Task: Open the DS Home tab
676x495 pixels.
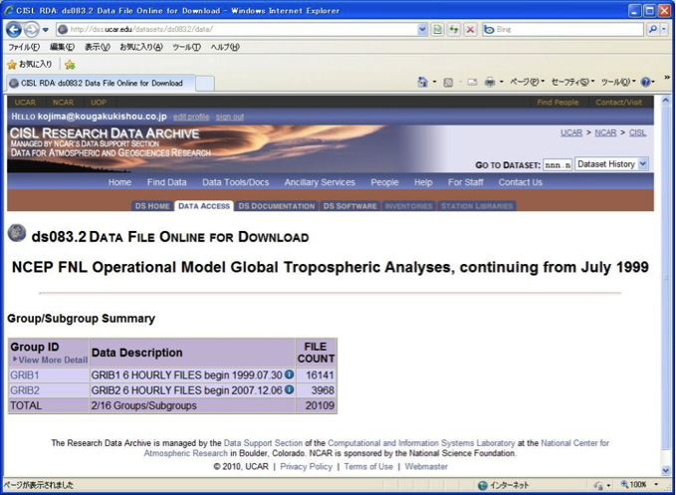Action: tap(152, 206)
